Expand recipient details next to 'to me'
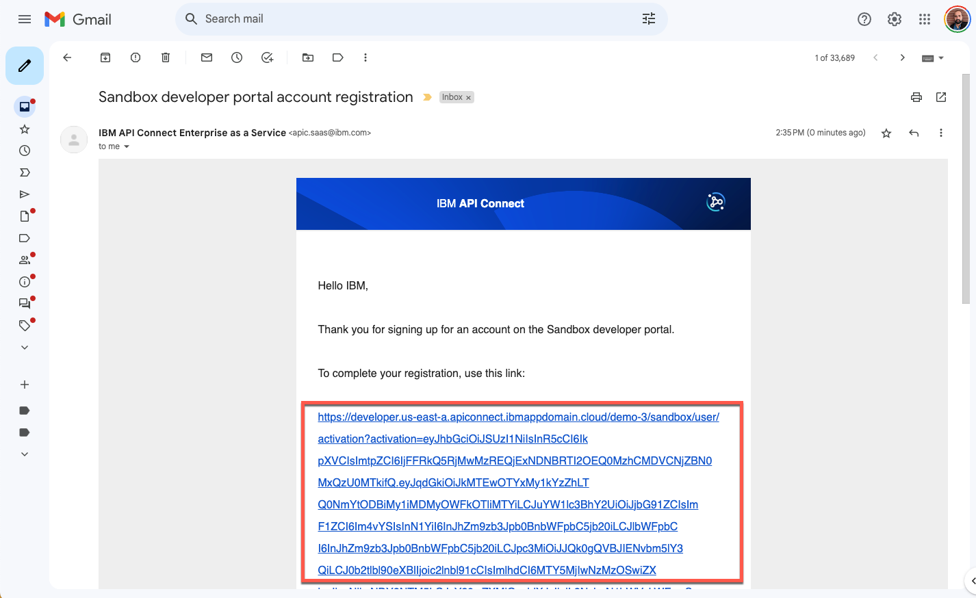 pyautogui.click(x=127, y=146)
